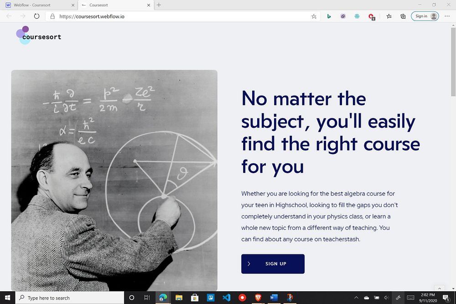
Task: Open a new browser tab
Action: 159,5
